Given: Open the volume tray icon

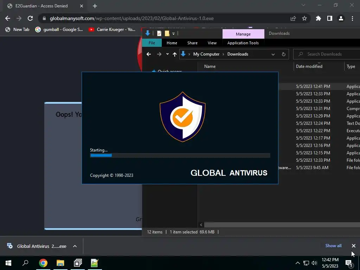Looking at the screenshot, I should pyautogui.click(x=314, y=263).
